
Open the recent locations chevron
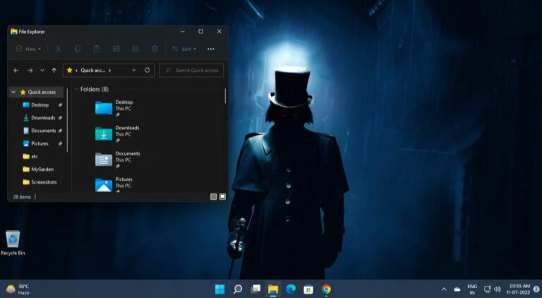[42, 71]
